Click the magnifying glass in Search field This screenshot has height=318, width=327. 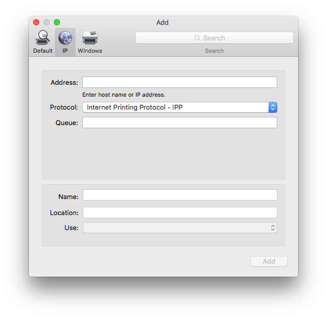[197, 38]
